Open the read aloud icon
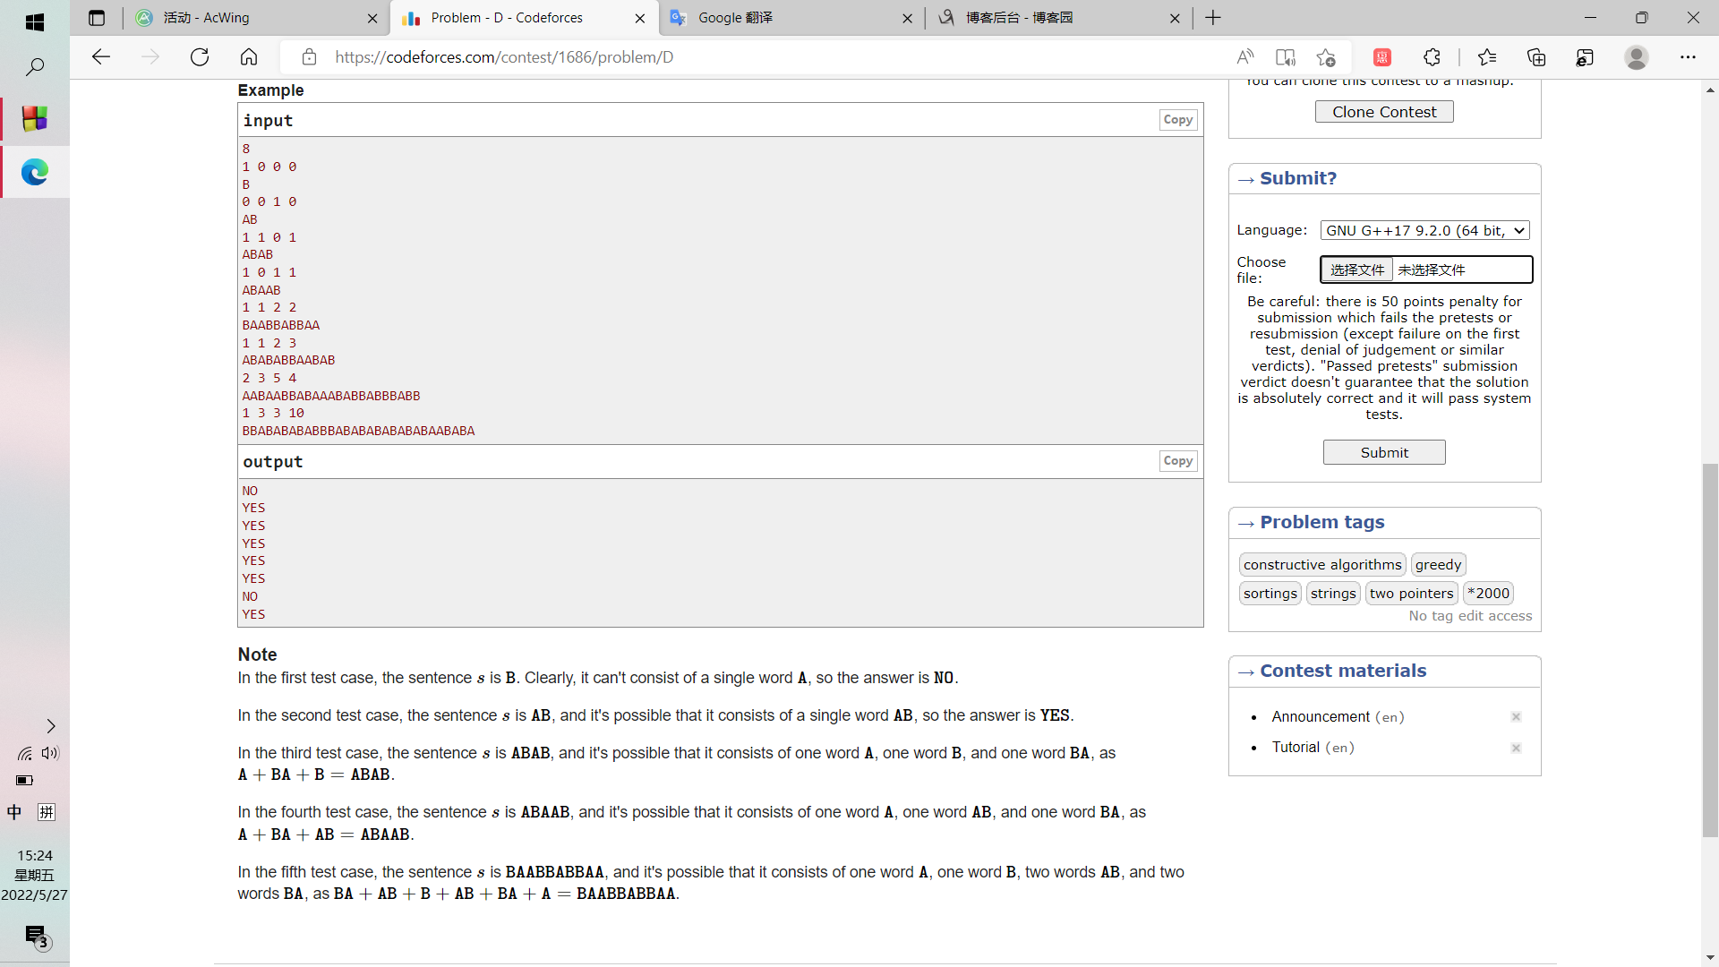Image resolution: width=1719 pixels, height=967 pixels. [x=1244, y=57]
